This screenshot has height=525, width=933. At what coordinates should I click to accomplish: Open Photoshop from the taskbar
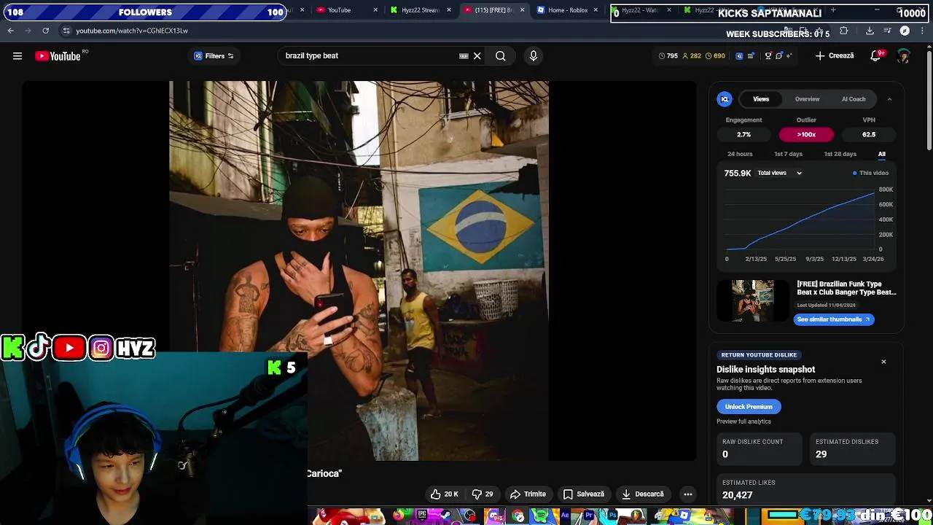[x=612, y=516]
